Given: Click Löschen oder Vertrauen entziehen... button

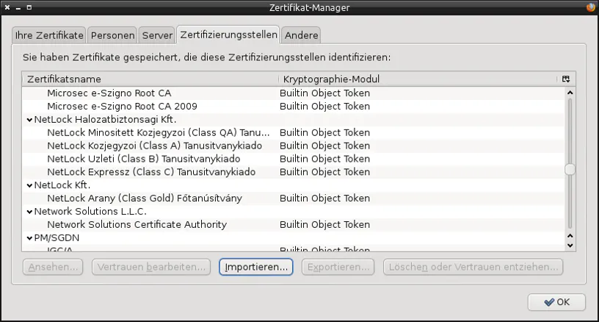Looking at the screenshot, I should (x=473, y=267).
